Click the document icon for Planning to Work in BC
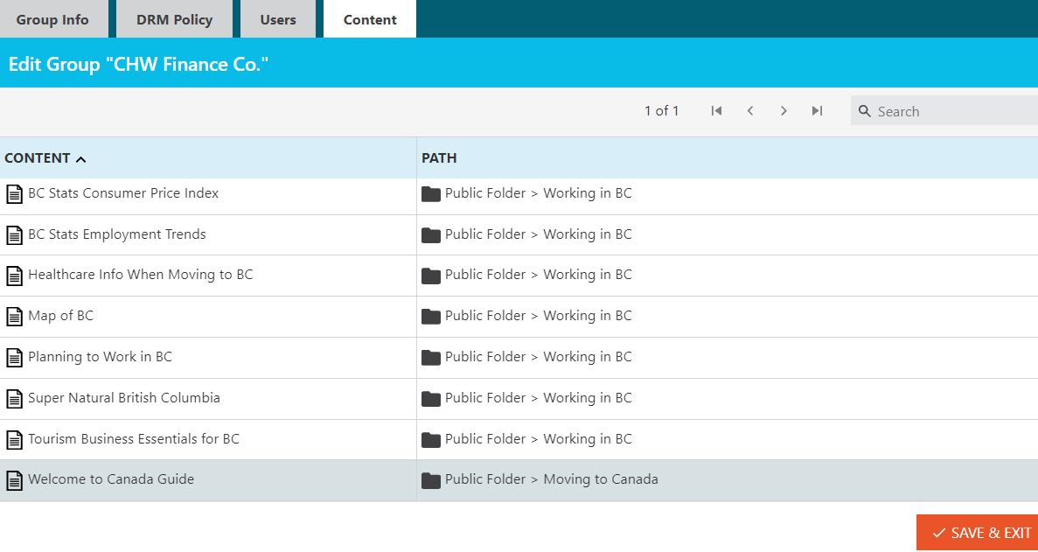This screenshot has width=1038, height=552. coord(14,358)
